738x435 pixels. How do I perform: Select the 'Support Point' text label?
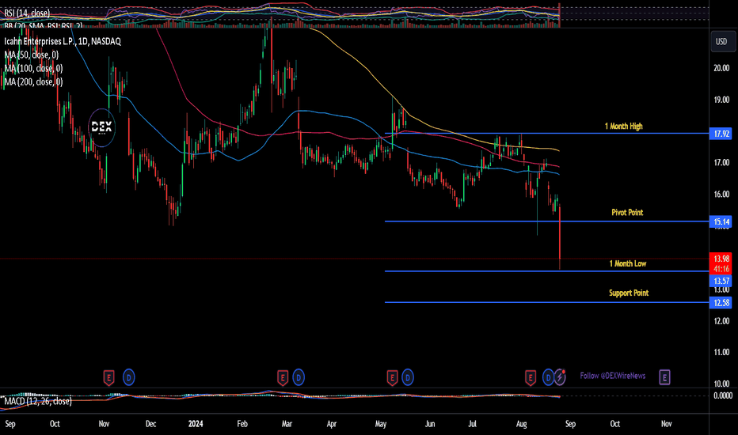pos(629,293)
